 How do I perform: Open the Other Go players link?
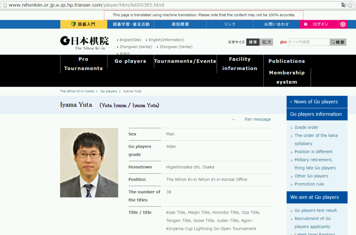[311, 176]
